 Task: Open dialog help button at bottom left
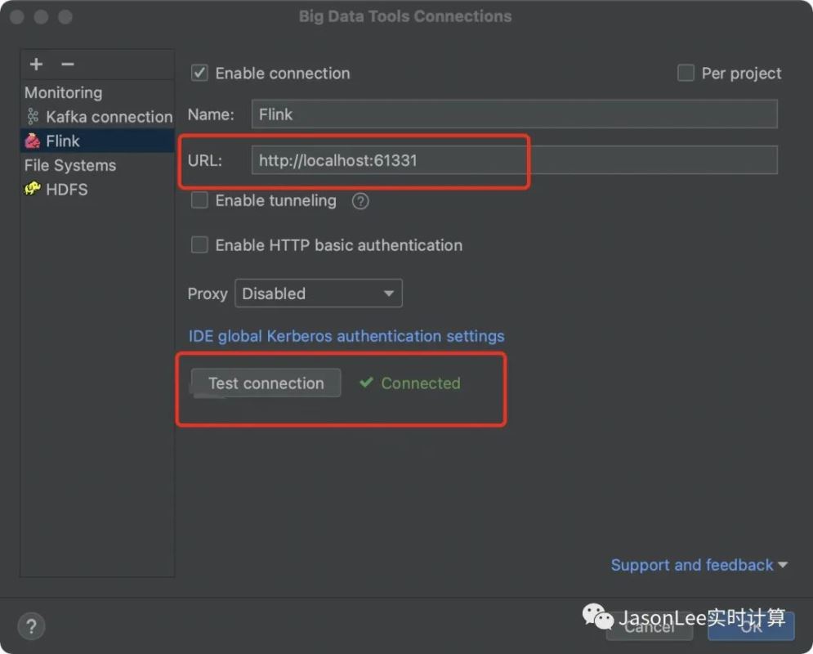click(x=31, y=626)
